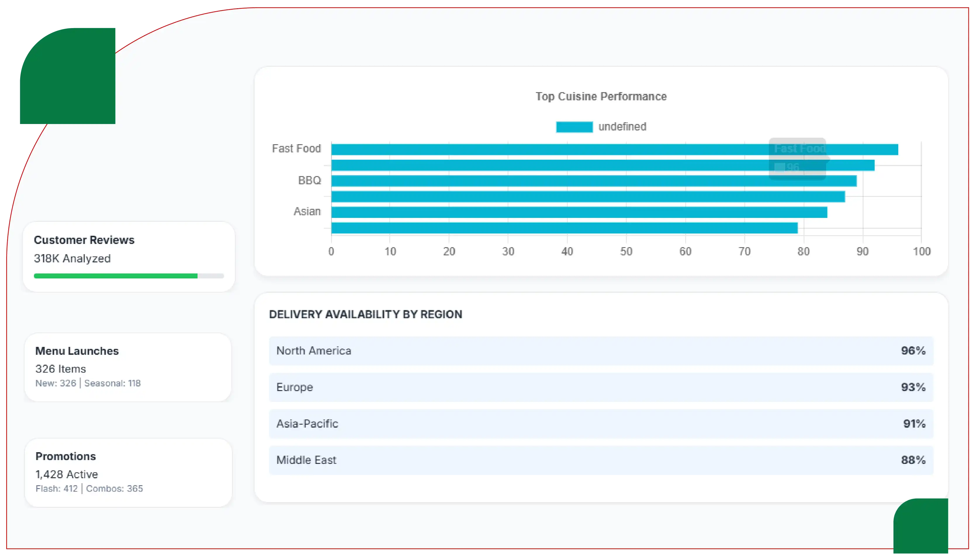Open the Menu Launches card title
The image size is (976, 556).
[x=77, y=351]
